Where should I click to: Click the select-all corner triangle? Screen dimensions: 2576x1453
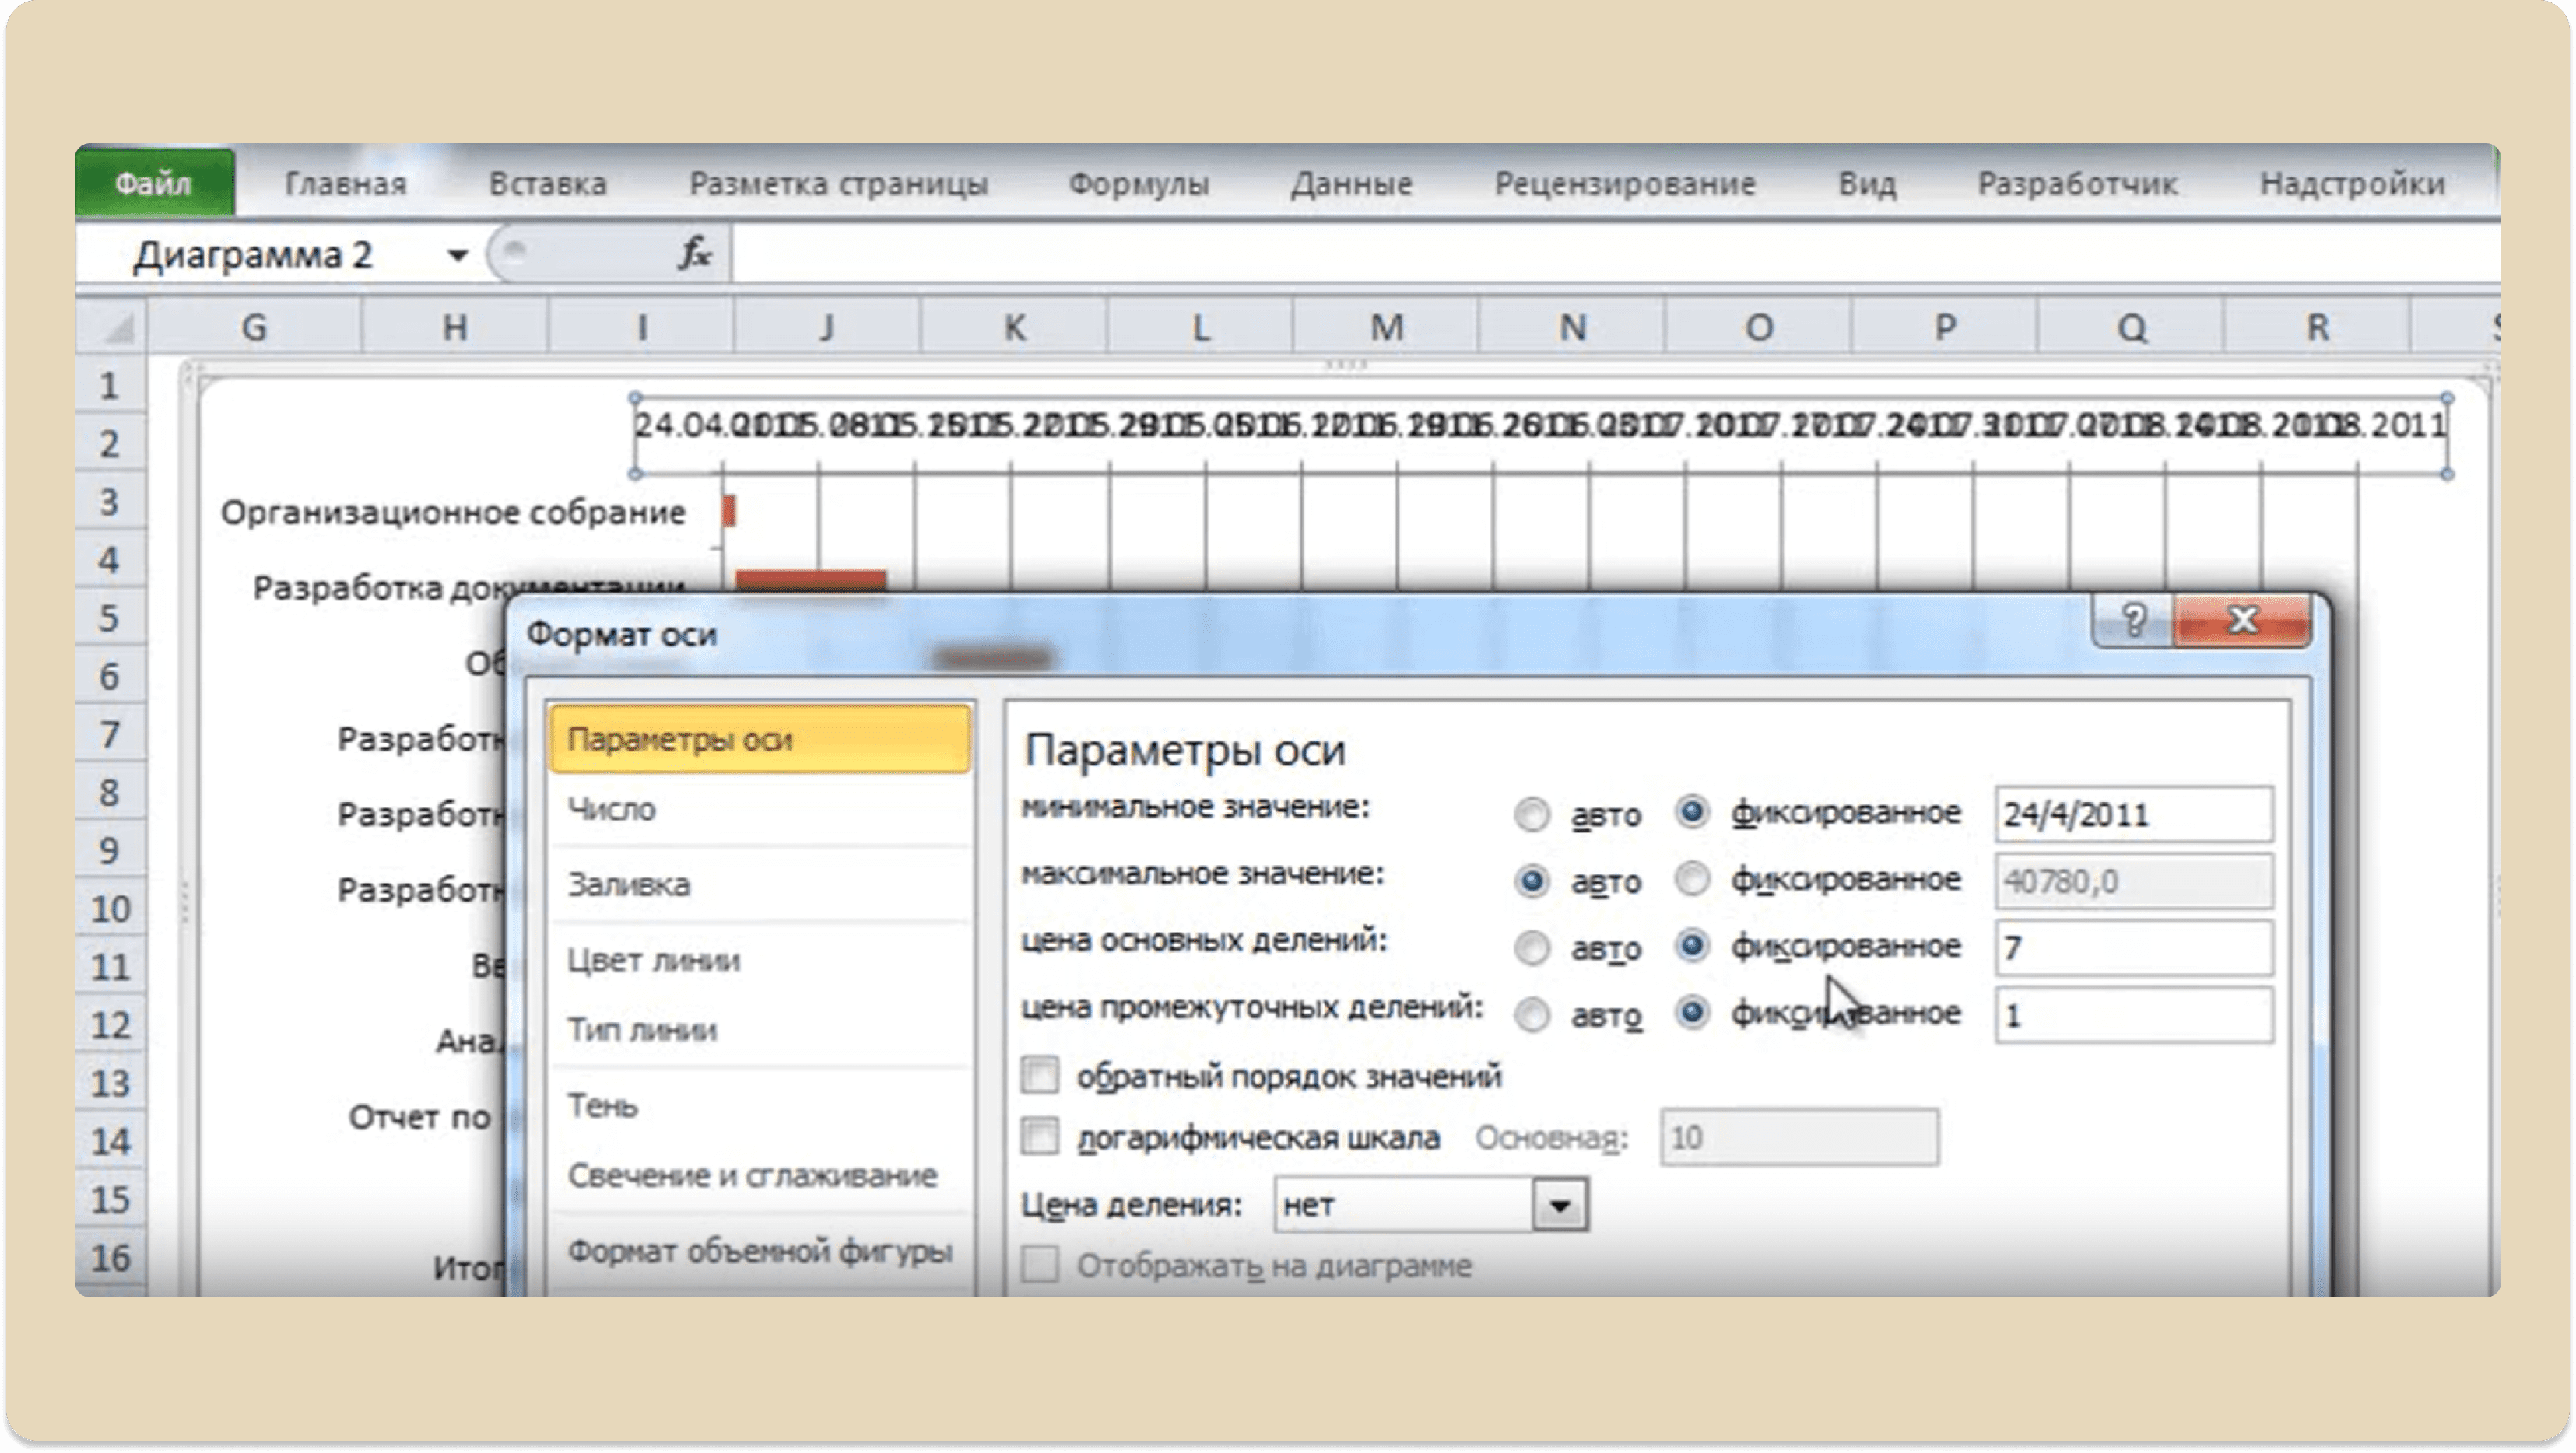(112, 327)
